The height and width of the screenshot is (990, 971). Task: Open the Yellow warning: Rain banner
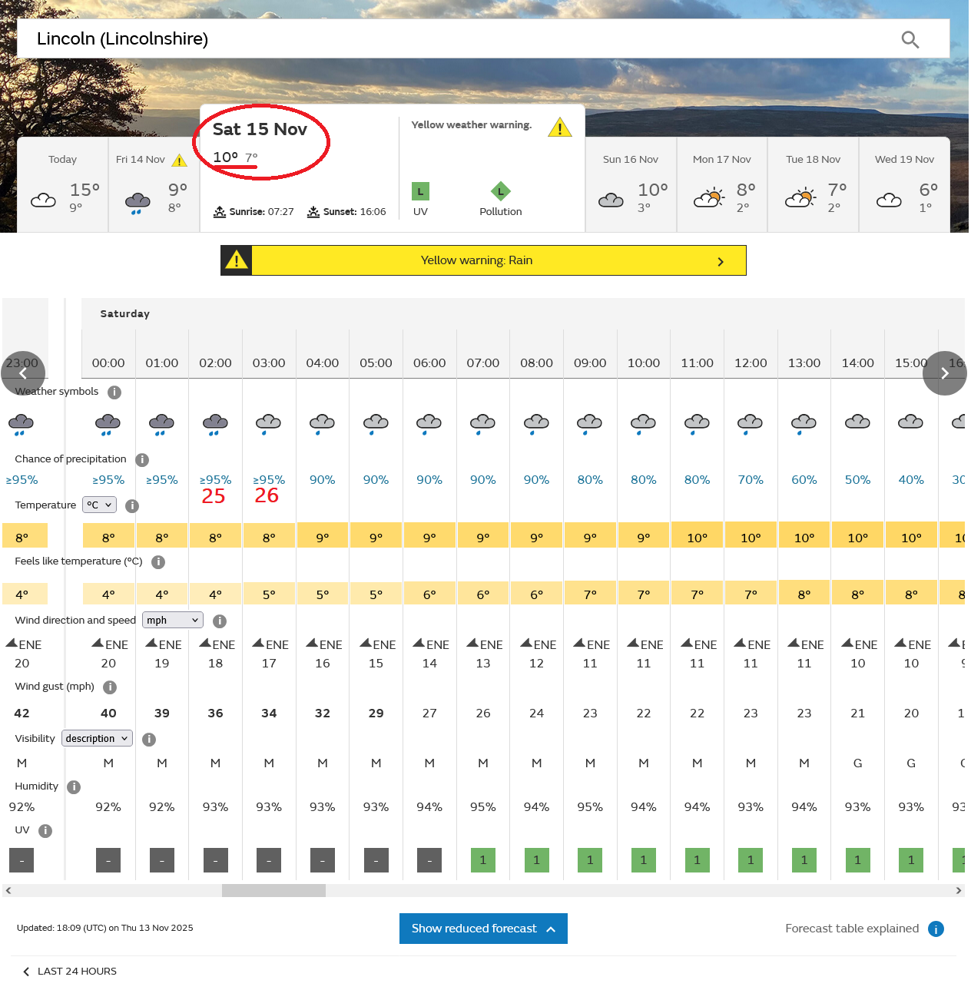[483, 260]
